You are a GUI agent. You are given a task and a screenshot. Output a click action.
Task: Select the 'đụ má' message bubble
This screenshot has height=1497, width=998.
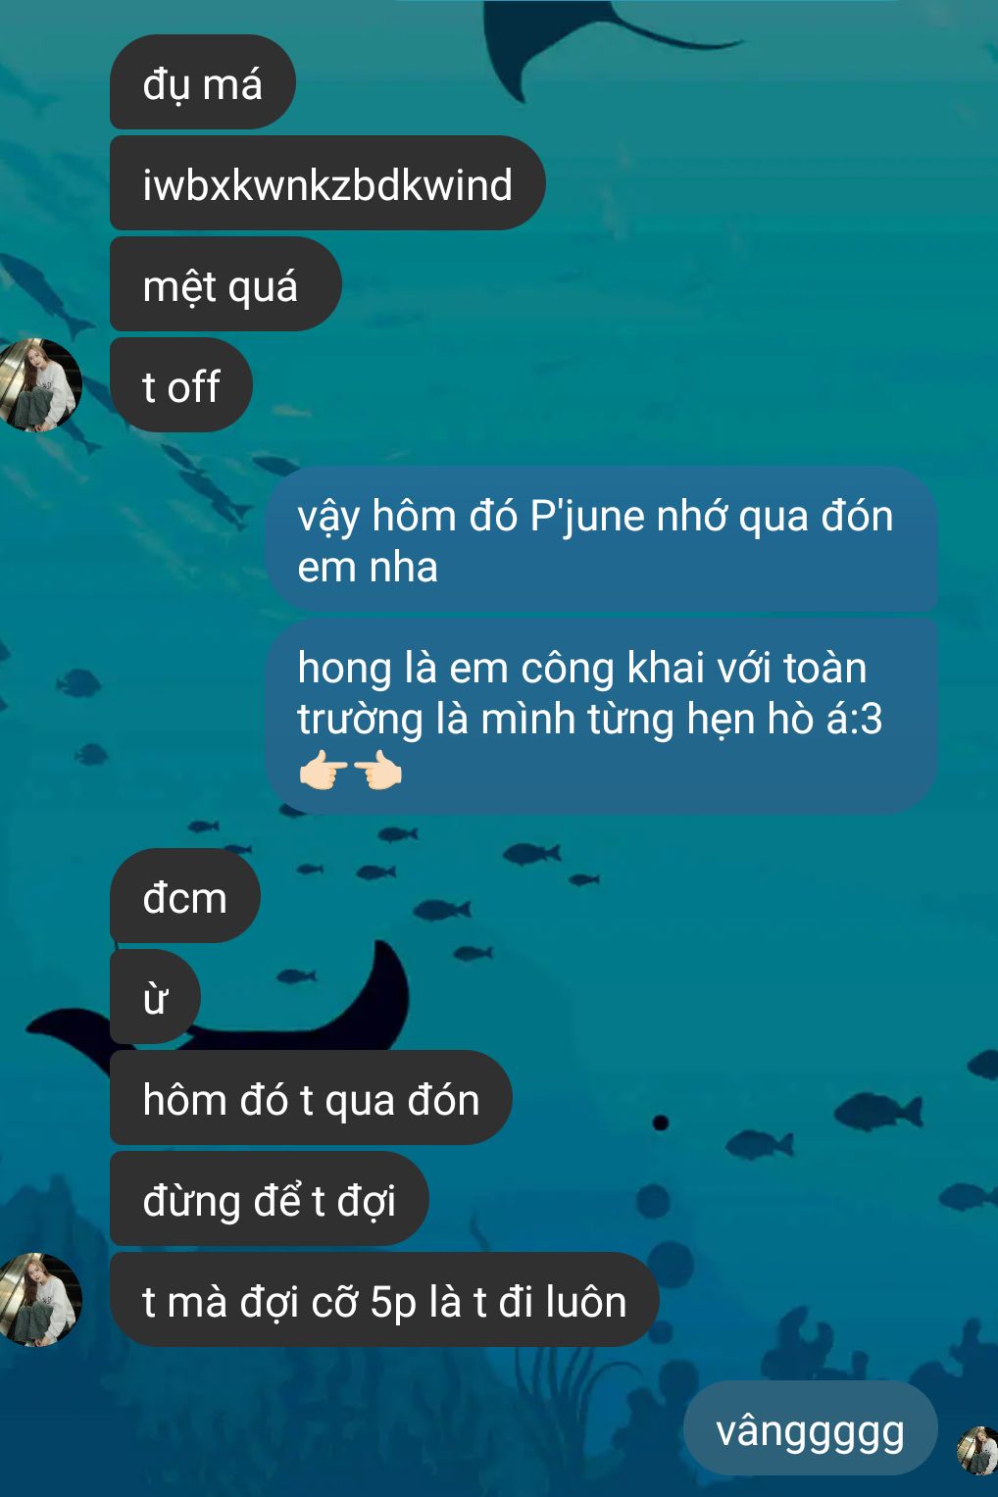203,82
